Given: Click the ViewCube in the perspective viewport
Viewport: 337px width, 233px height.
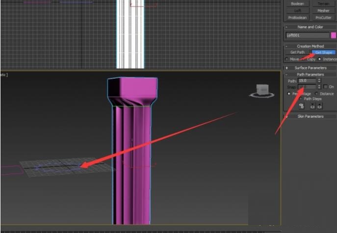Looking at the screenshot, I should pyautogui.click(x=261, y=91).
